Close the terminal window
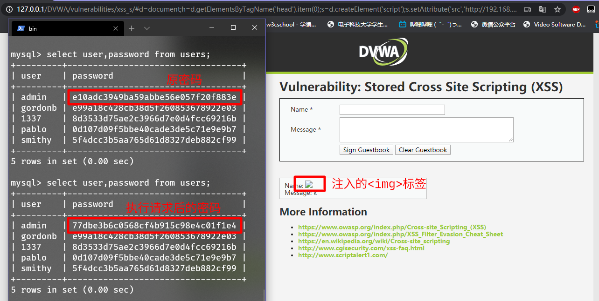 (255, 28)
